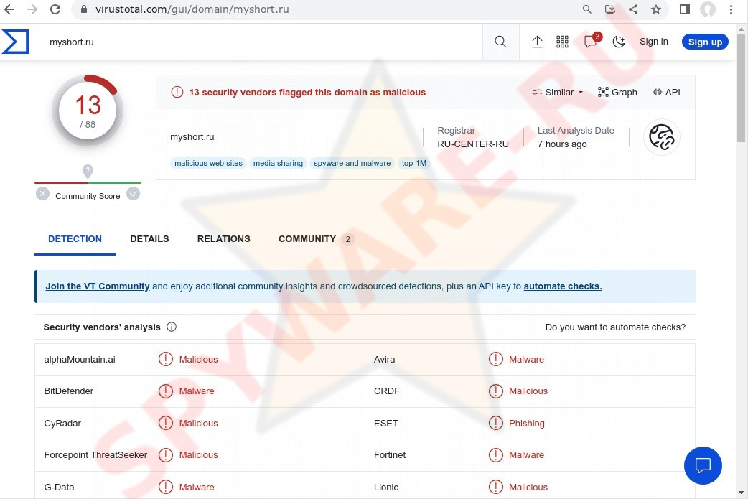Open the Graph view
748x499 pixels.
(x=617, y=92)
